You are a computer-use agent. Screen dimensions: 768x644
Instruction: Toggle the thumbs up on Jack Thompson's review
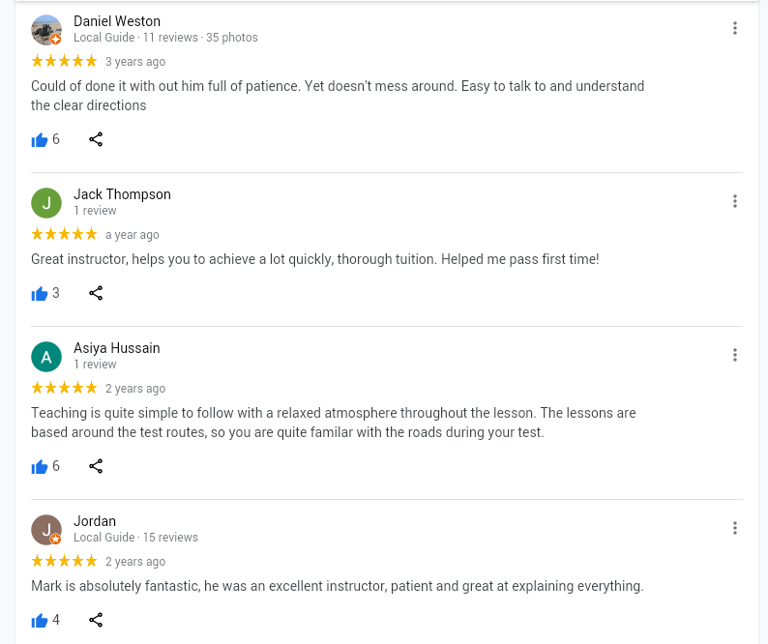pyautogui.click(x=40, y=294)
